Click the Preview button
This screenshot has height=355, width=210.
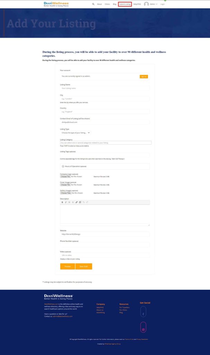[68, 266]
